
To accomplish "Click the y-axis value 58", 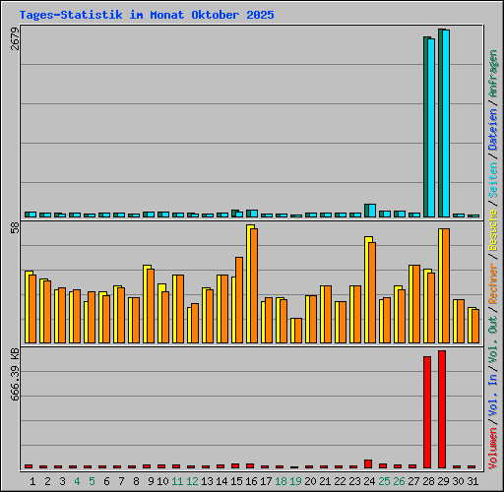I will (15, 228).
